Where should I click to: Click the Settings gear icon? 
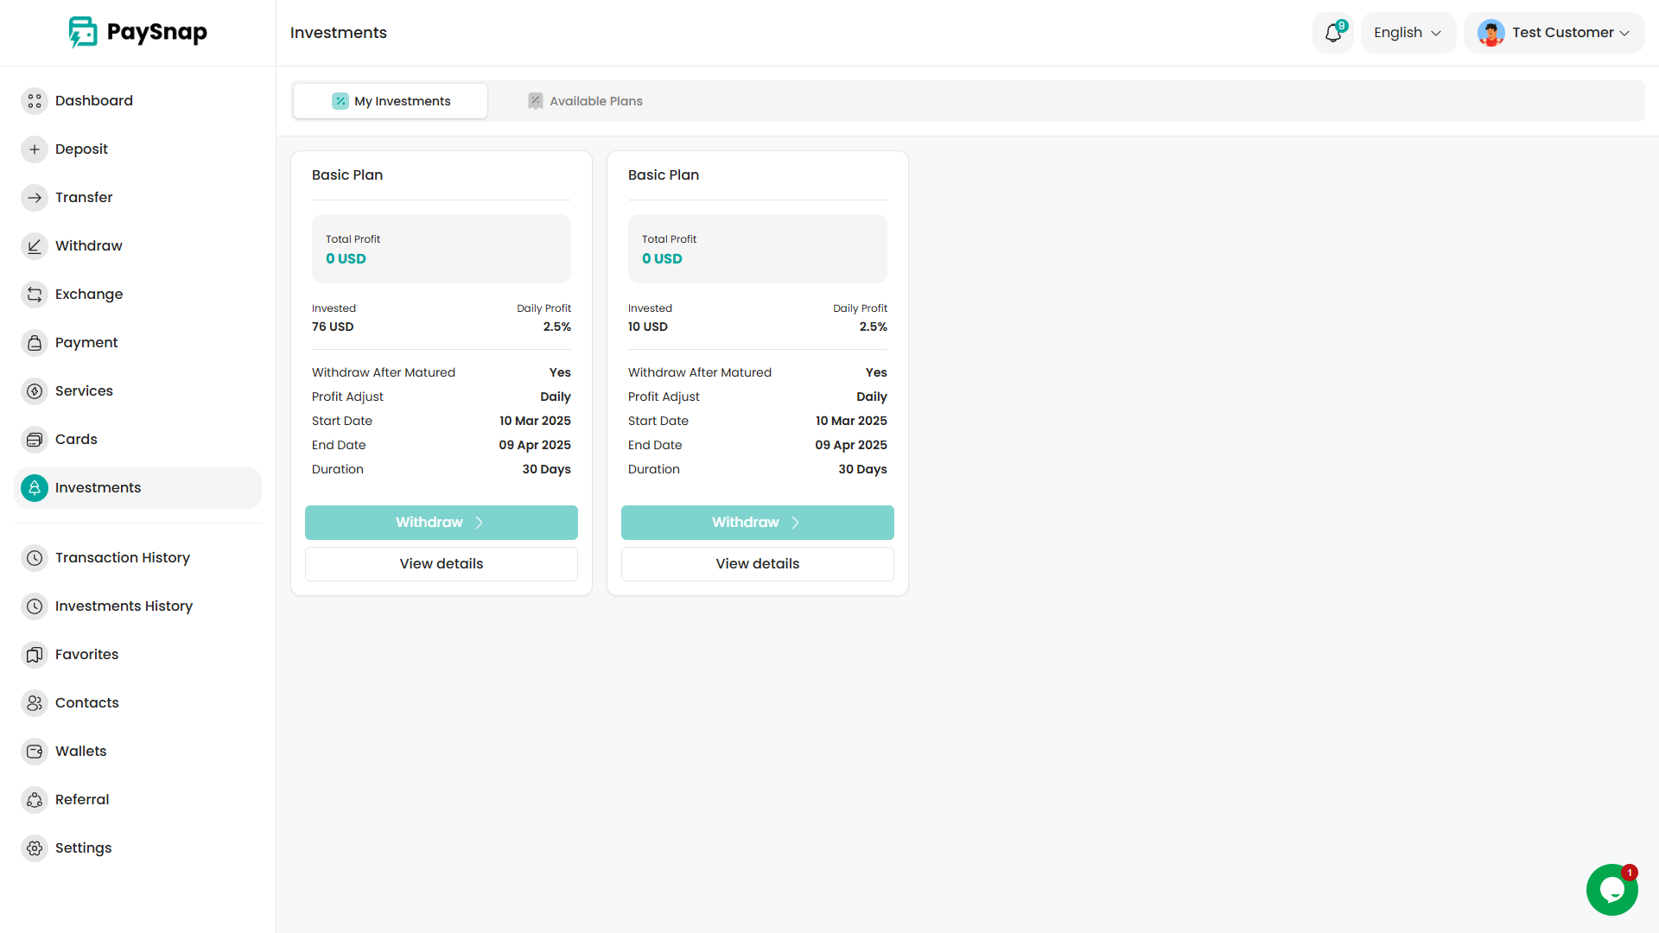[35, 848]
